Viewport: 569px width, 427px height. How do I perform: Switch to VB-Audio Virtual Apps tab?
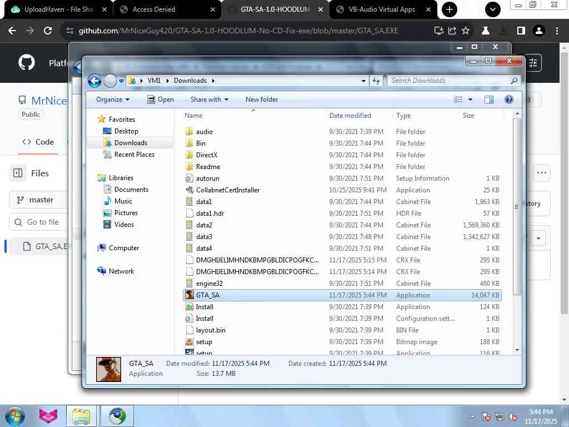383,9
